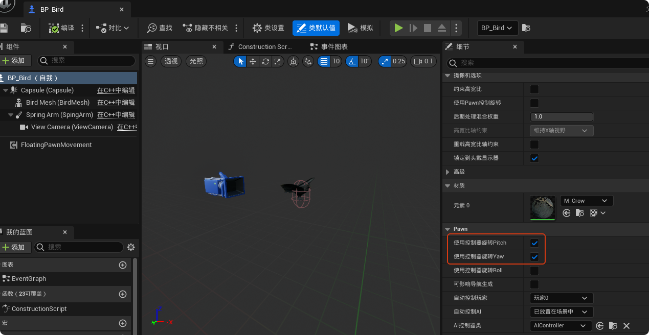Open My Blueprint settings gear
This screenshot has height=335, width=649.
click(x=131, y=247)
